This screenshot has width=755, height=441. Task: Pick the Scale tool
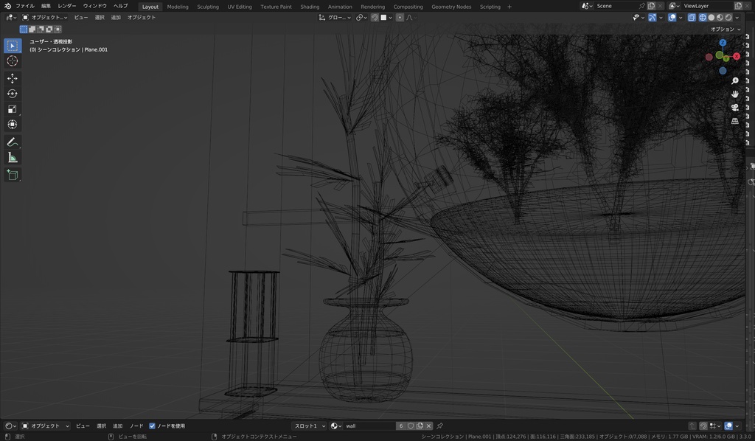pos(13,109)
